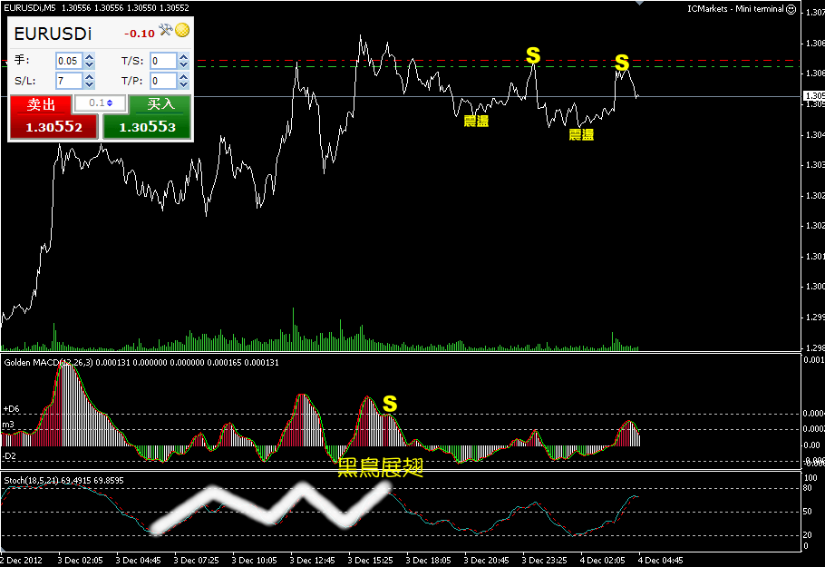Click the blue spinner arrows beside 0.1
This screenshot has width=825, height=567.
coord(110,103)
